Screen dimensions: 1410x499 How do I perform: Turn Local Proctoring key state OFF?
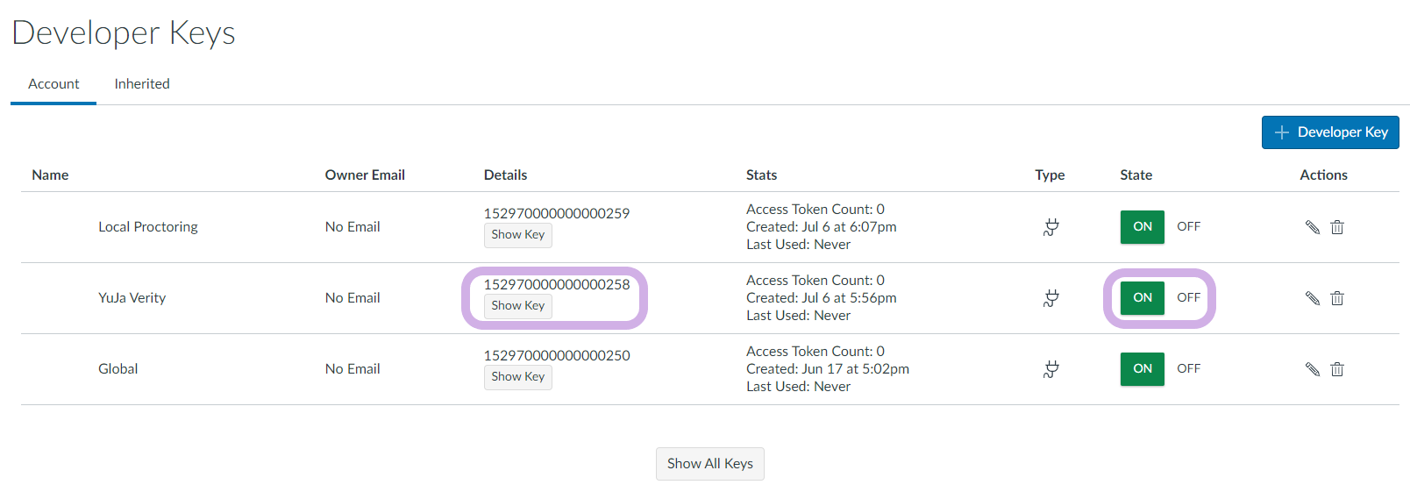coord(1188,226)
